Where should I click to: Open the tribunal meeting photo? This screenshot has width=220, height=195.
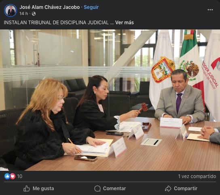pos(110,100)
